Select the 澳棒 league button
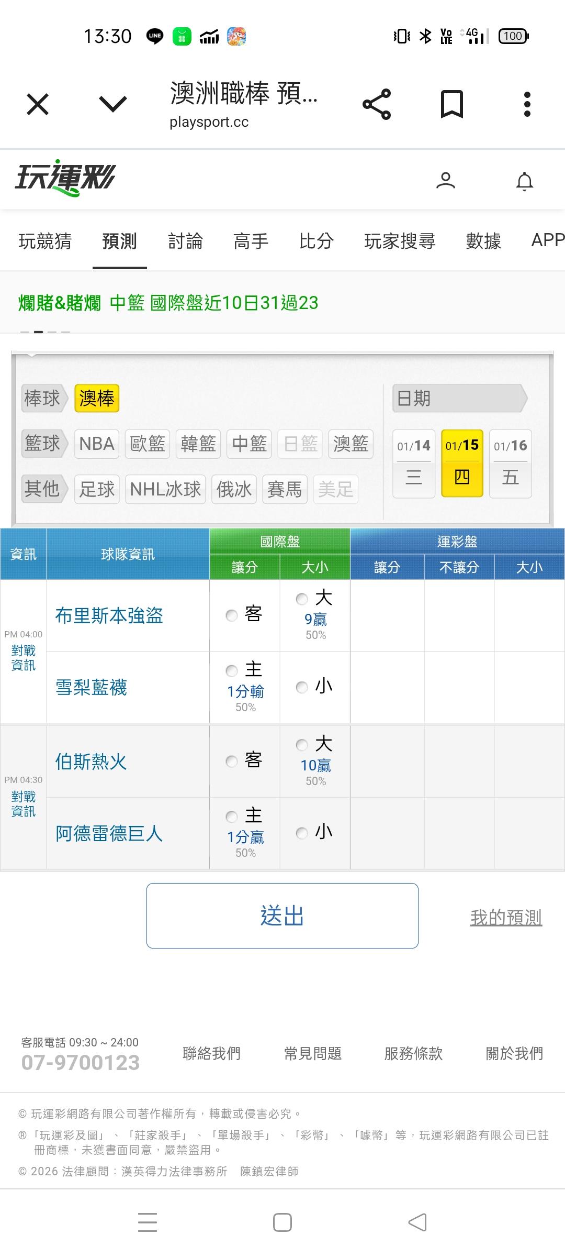 pyautogui.click(x=97, y=399)
